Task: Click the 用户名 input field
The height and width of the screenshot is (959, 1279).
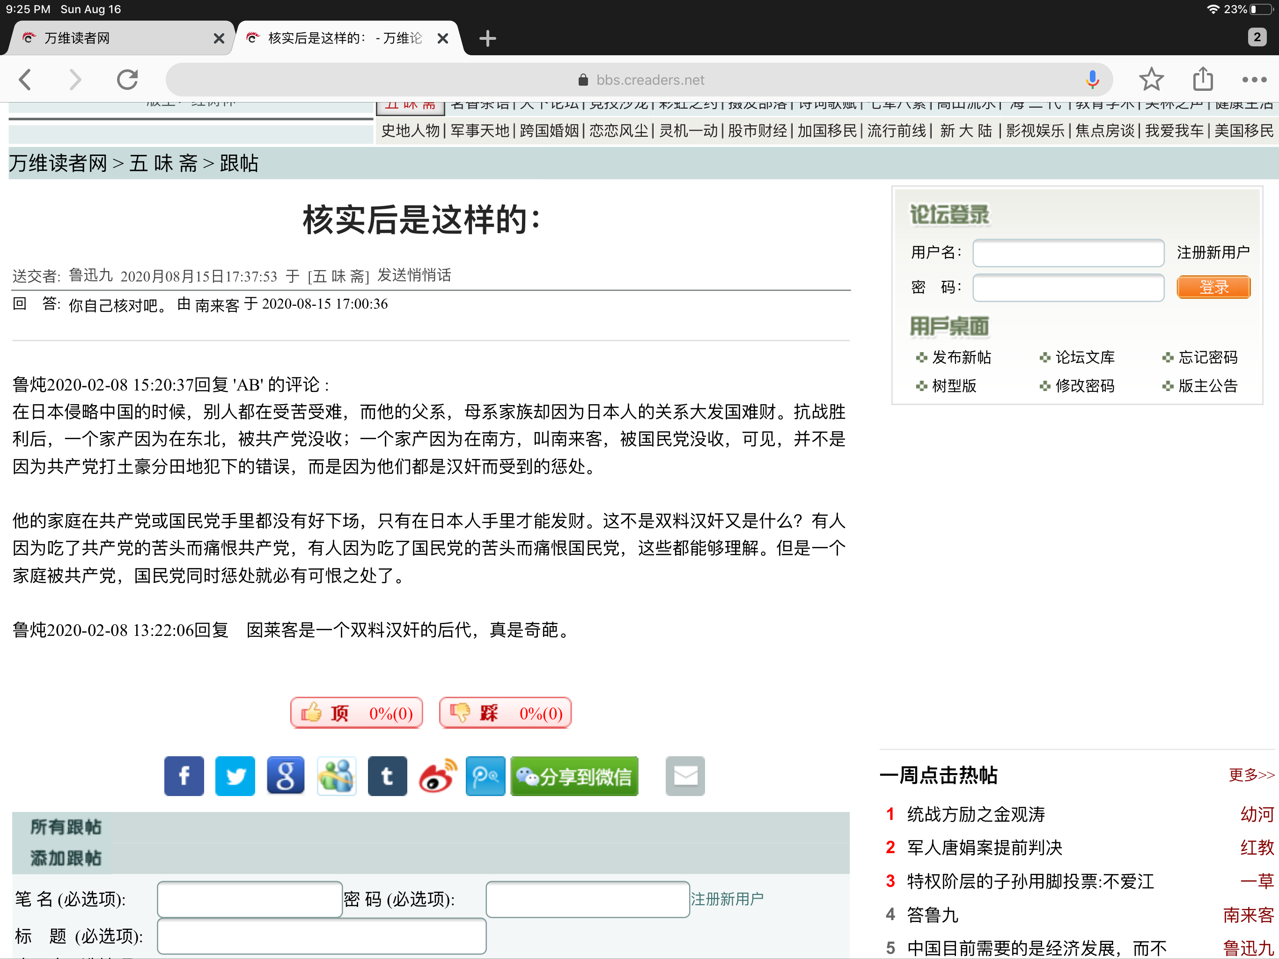Action: 1067,253
